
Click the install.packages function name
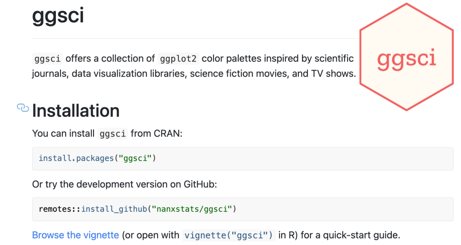point(76,159)
